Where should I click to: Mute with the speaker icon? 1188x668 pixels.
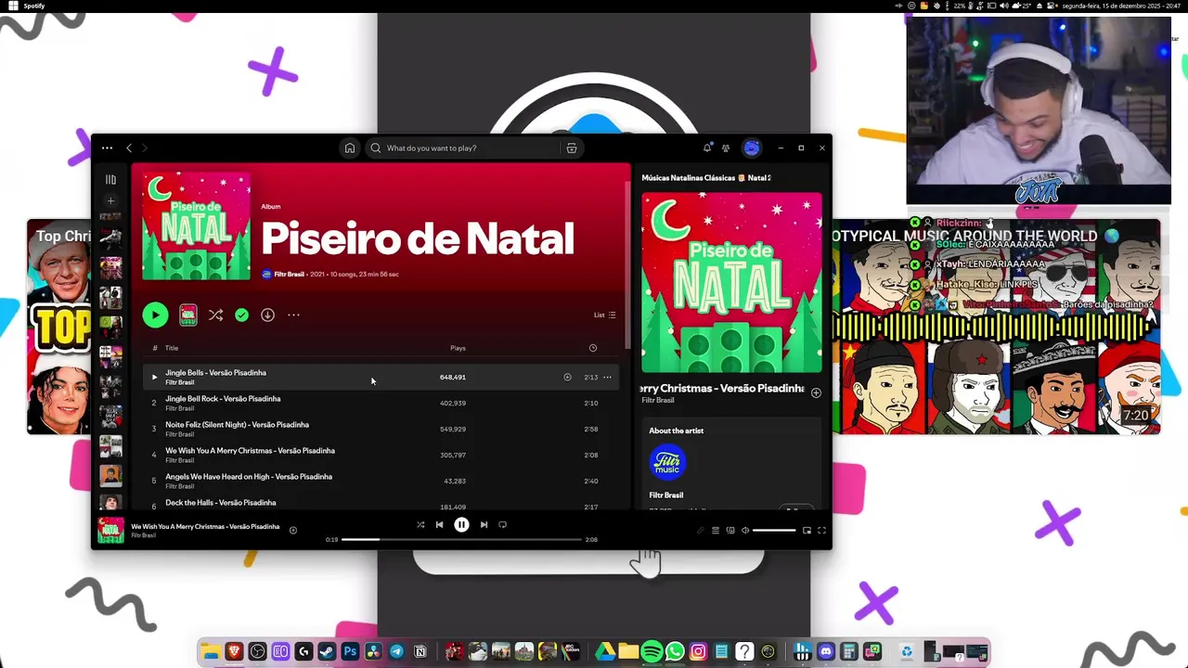tap(745, 531)
